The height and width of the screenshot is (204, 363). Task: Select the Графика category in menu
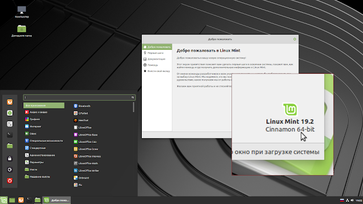pyautogui.click(x=32, y=120)
